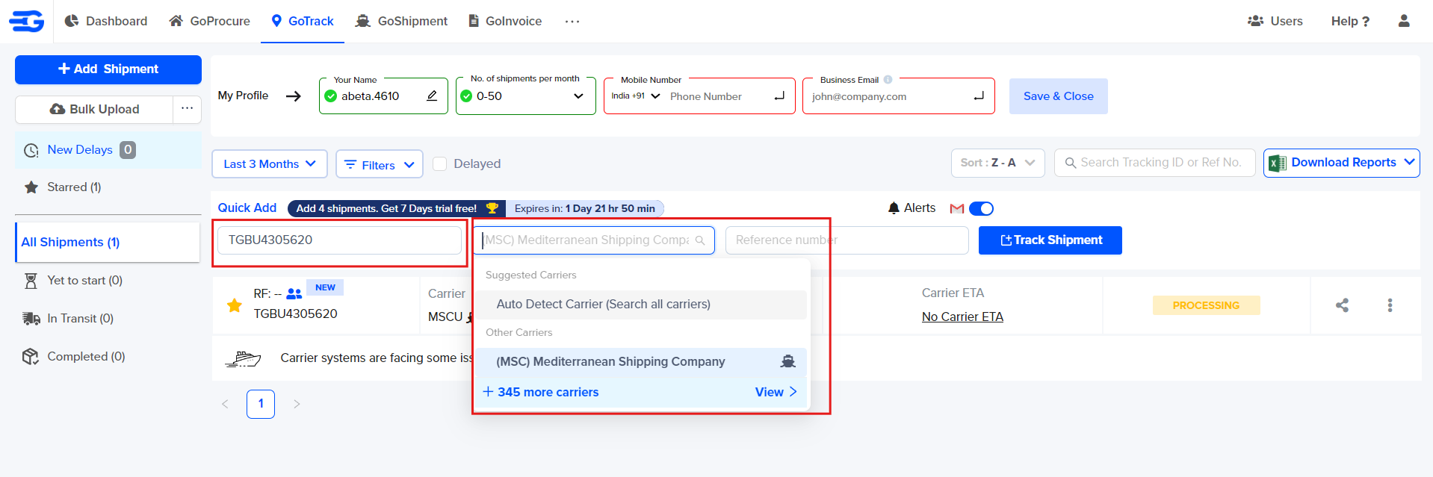The height and width of the screenshot is (477, 1433).
Task: Go to the GoProcure tab
Action: tap(210, 21)
